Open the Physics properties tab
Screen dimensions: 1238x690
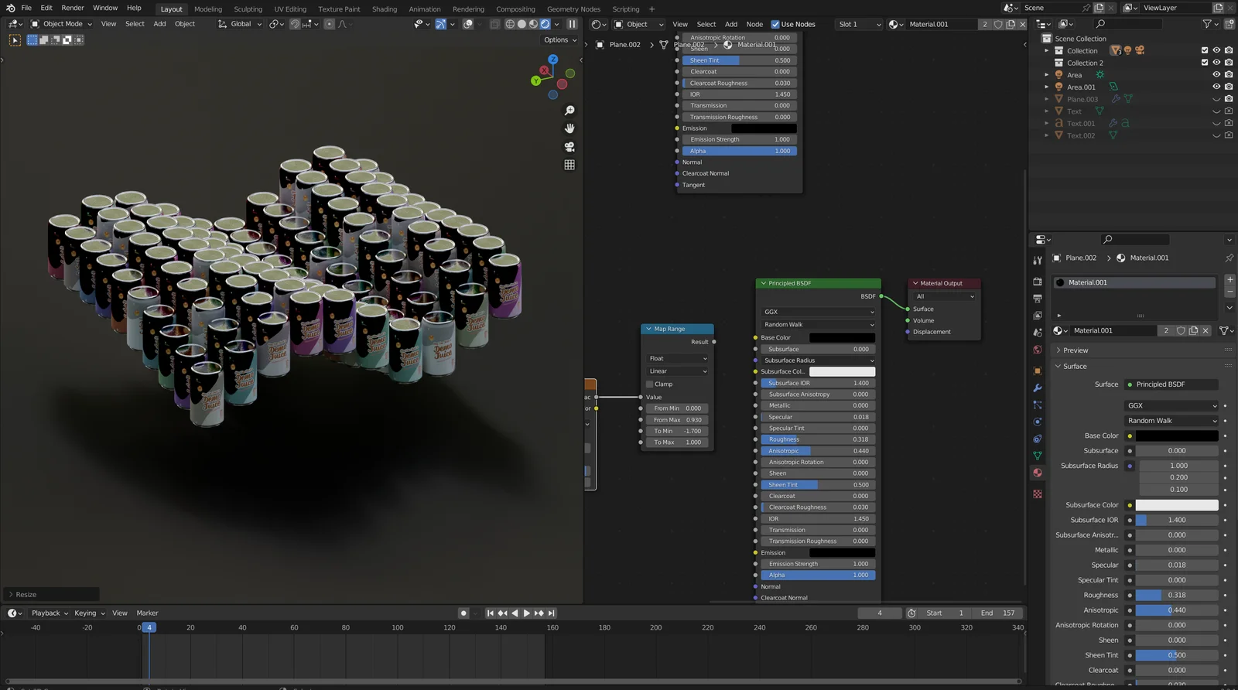coord(1038,422)
